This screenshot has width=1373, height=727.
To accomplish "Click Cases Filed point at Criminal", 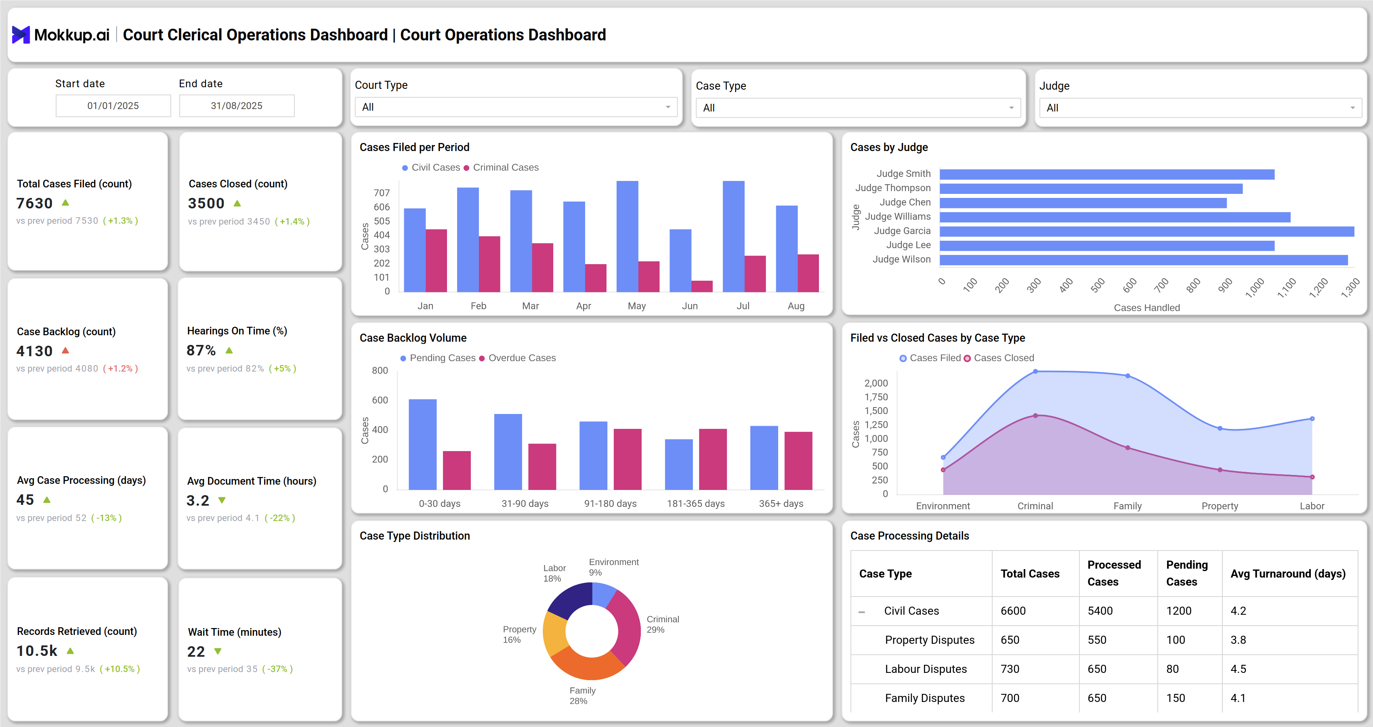I will 1035,372.
